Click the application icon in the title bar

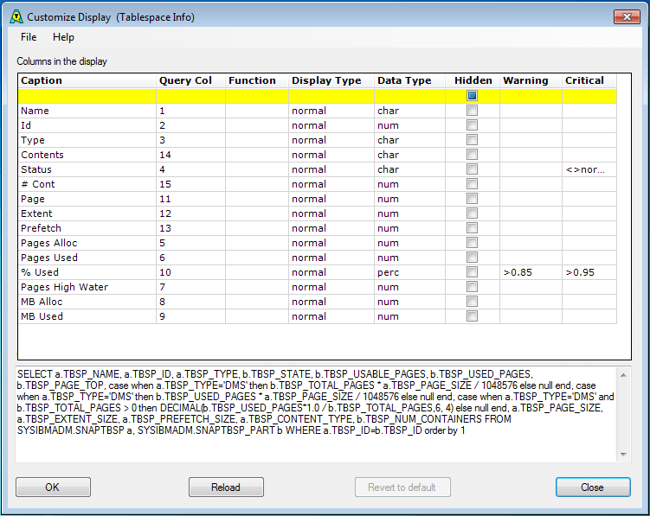[x=16, y=17]
